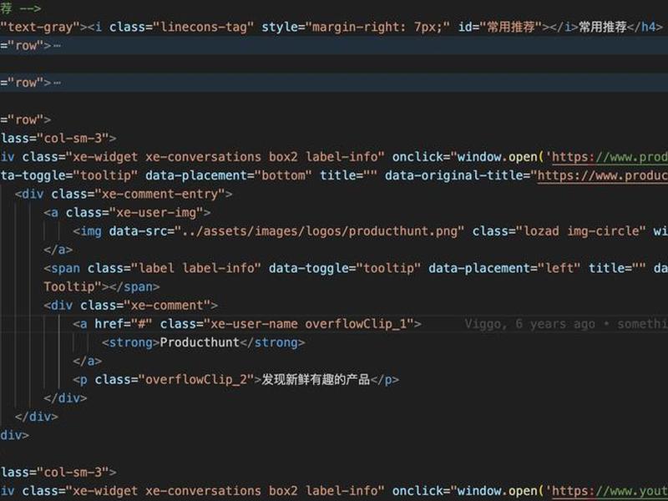The height and width of the screenshot is (501, 668).
Task: Click the "label label-info" class on the span line
Action: tap(195, 268)
